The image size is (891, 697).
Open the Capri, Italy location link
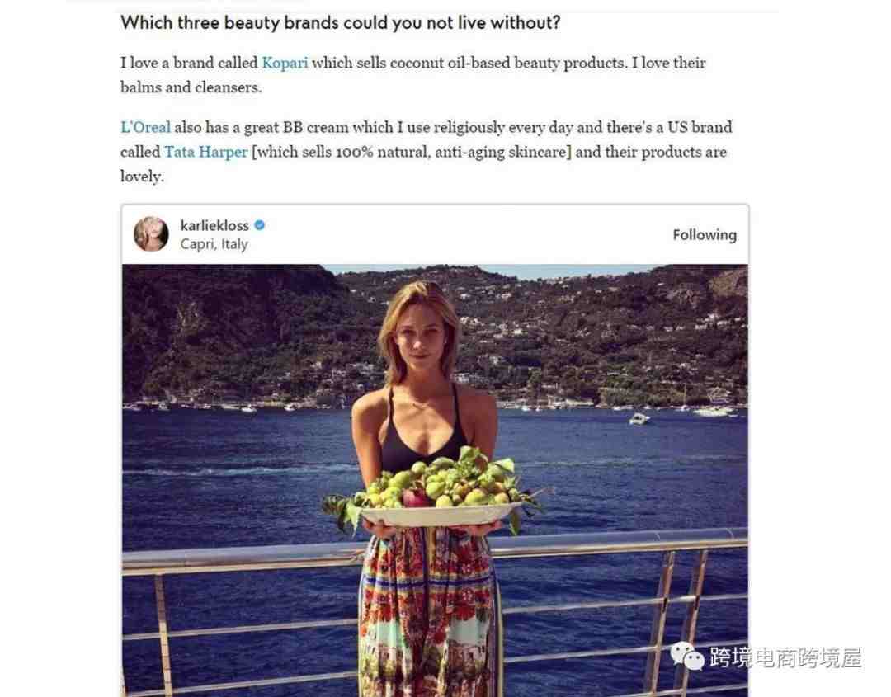pyautogui.click(x=214, y=244)
